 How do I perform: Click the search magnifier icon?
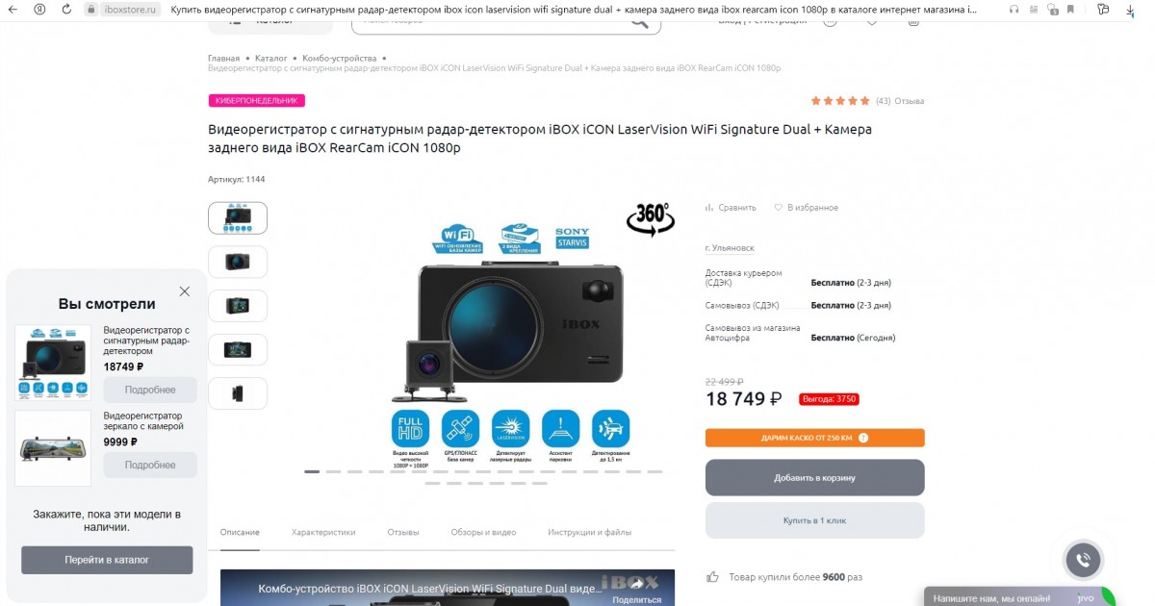pos(639,20)
